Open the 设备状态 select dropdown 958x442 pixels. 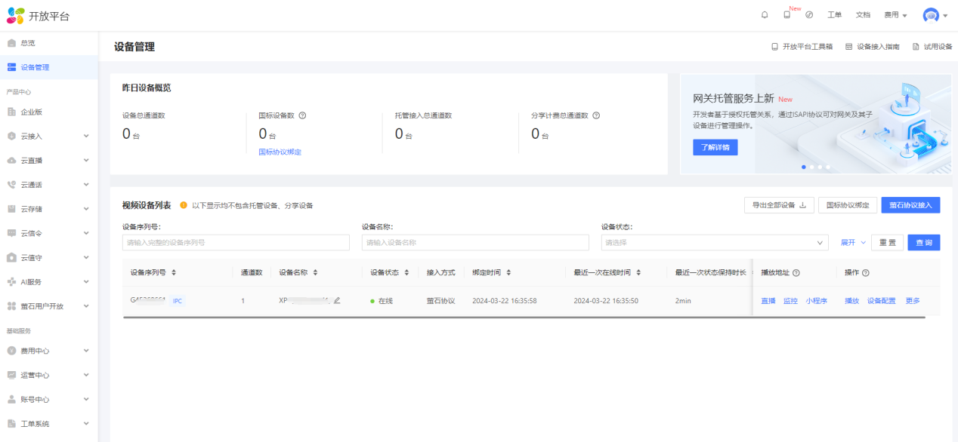714,243
